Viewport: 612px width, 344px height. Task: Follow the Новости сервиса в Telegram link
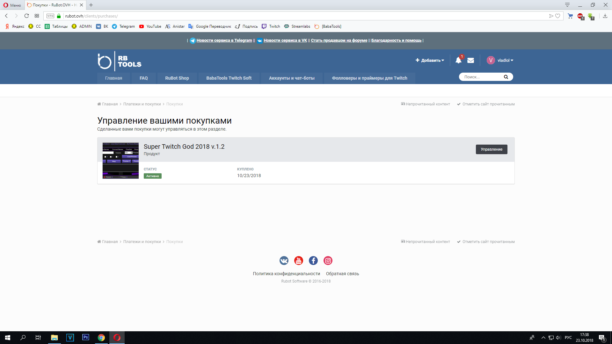pyautogui.click(x=224, y=40)
